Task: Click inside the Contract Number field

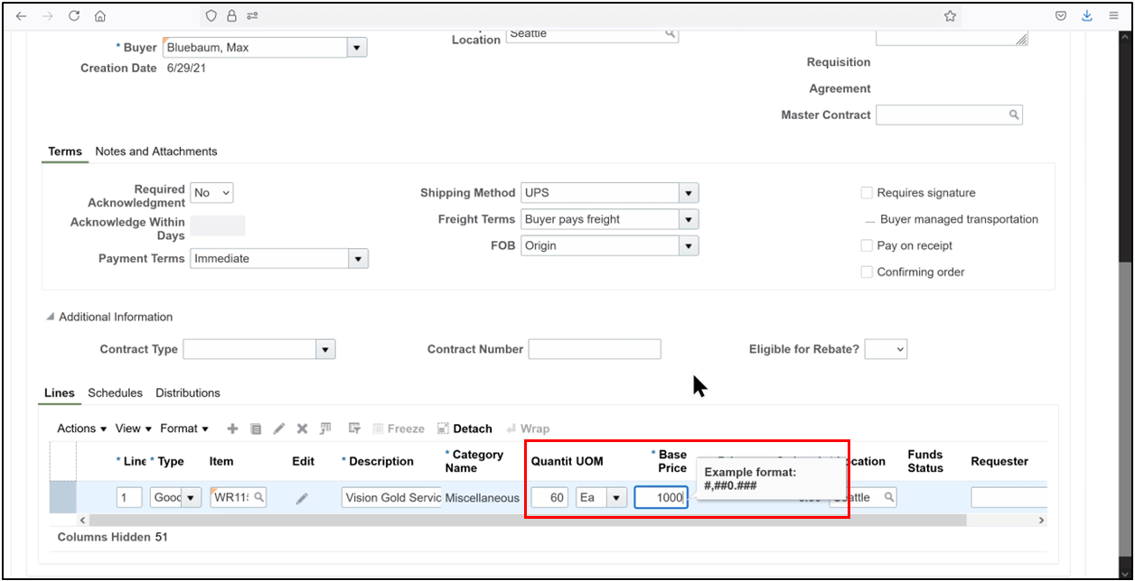Action: pyautogui.click(x=595, y=349)
